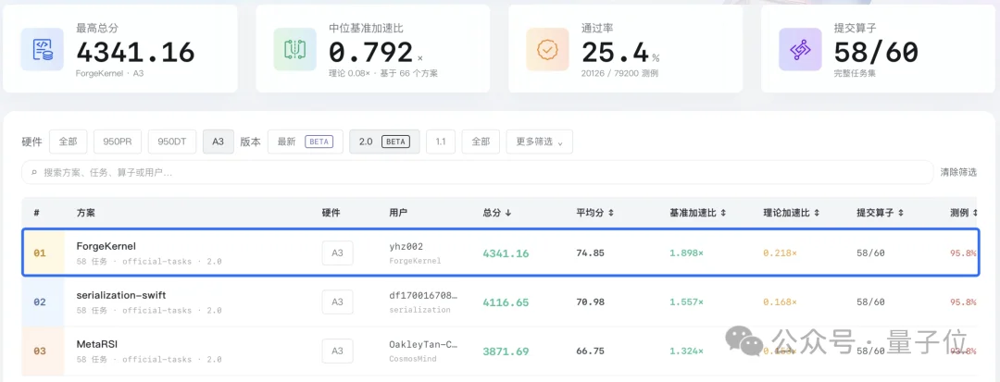This screenshot has height=382, width=1000.
Task: Click rank badge 01
Action: coord(40,253)
